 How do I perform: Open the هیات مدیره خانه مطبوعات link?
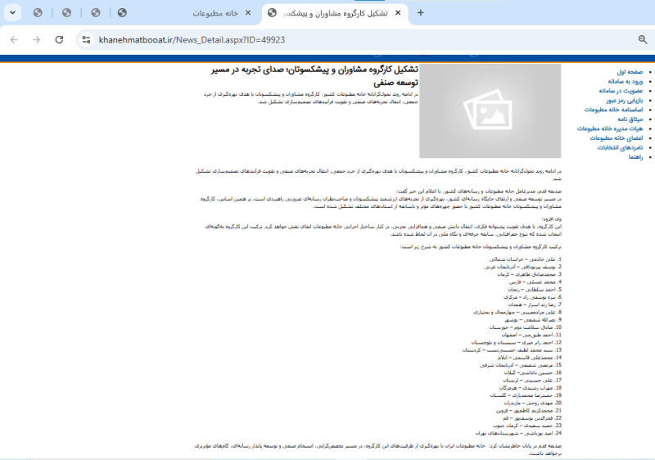coord(610,129)
